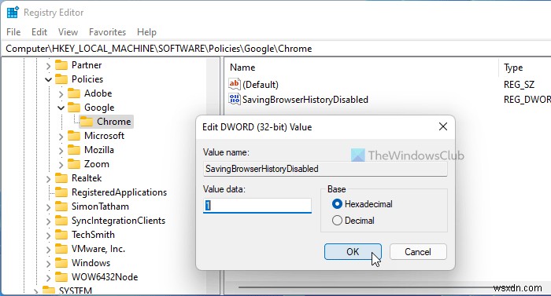551x296 pixels.
Task: Expand the VMware, Inc. key
Action: pos(49,250)
